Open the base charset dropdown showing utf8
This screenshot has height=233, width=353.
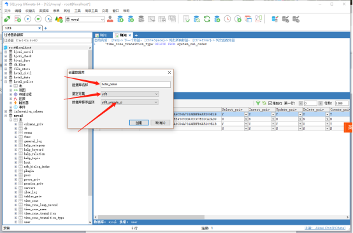130,94
